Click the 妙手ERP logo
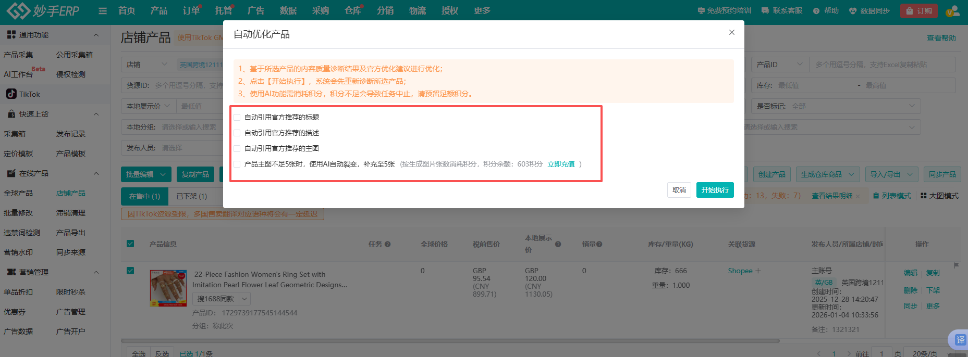Viewport: 968px width, 357px height. [x=43, y=10]
